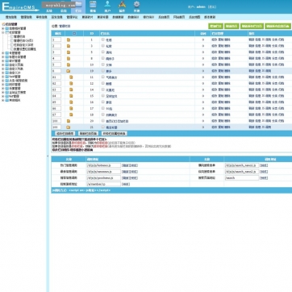The width and height of the screenshot is (292, 292).
Task: Click the green 增加栏目 button
Action: 215,26
